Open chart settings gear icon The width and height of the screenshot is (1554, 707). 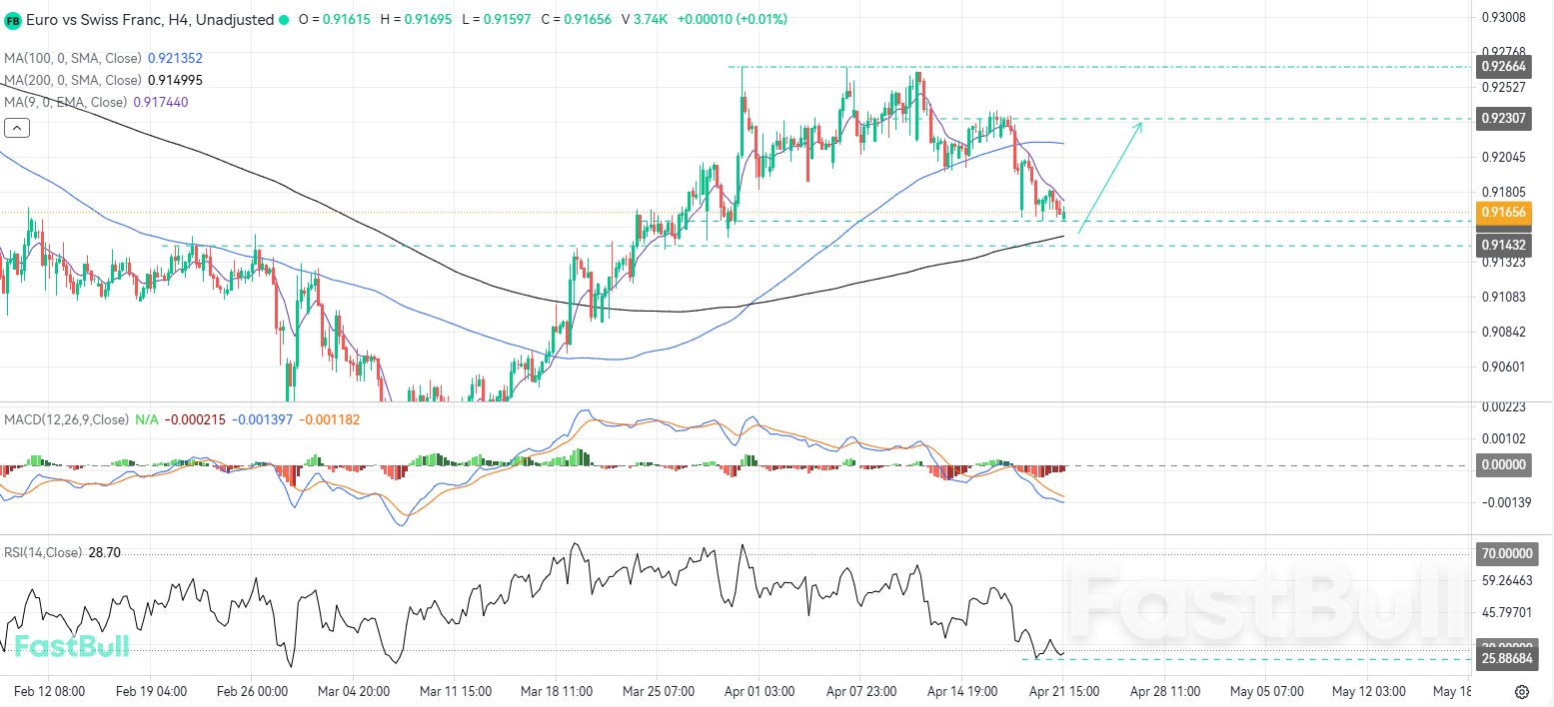click(x=1521, y=691)
